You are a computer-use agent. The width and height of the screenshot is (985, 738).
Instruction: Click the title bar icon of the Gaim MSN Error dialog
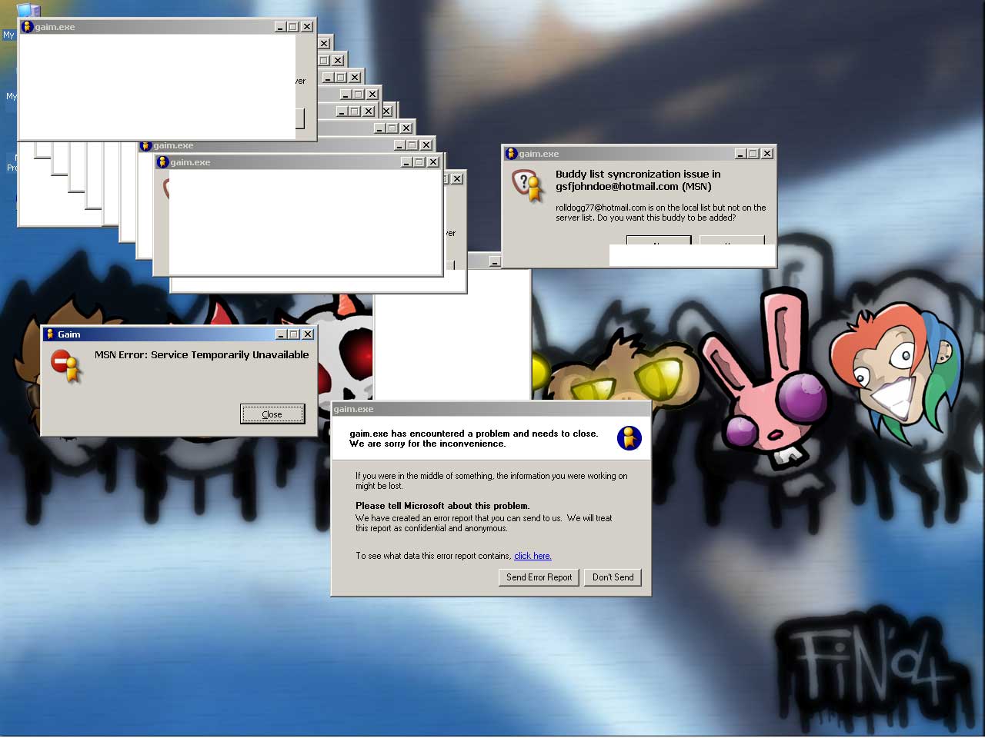50,334
